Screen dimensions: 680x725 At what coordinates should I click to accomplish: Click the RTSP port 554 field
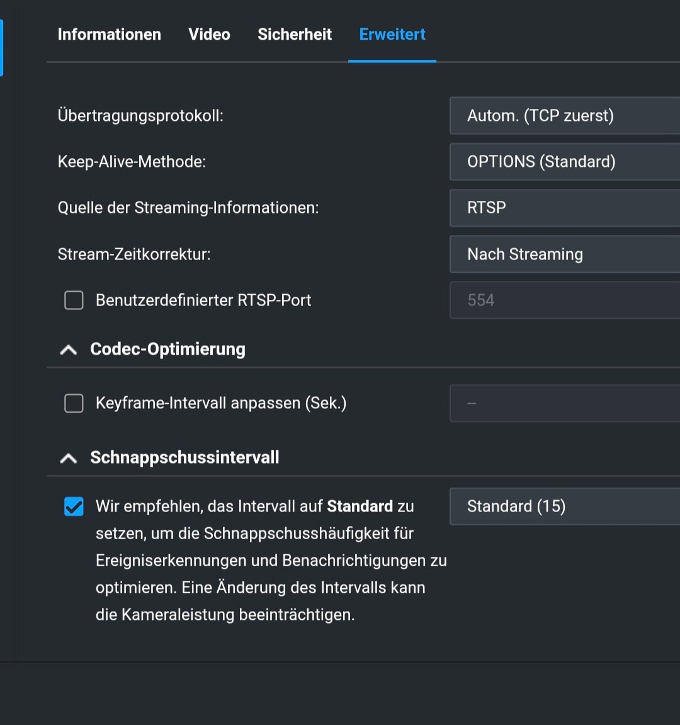pos(564,300)
